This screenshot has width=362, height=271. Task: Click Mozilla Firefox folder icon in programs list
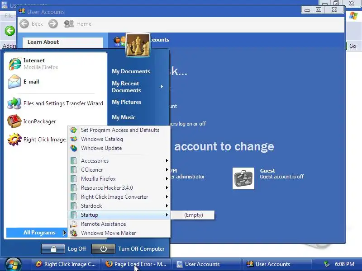[74, 178]
